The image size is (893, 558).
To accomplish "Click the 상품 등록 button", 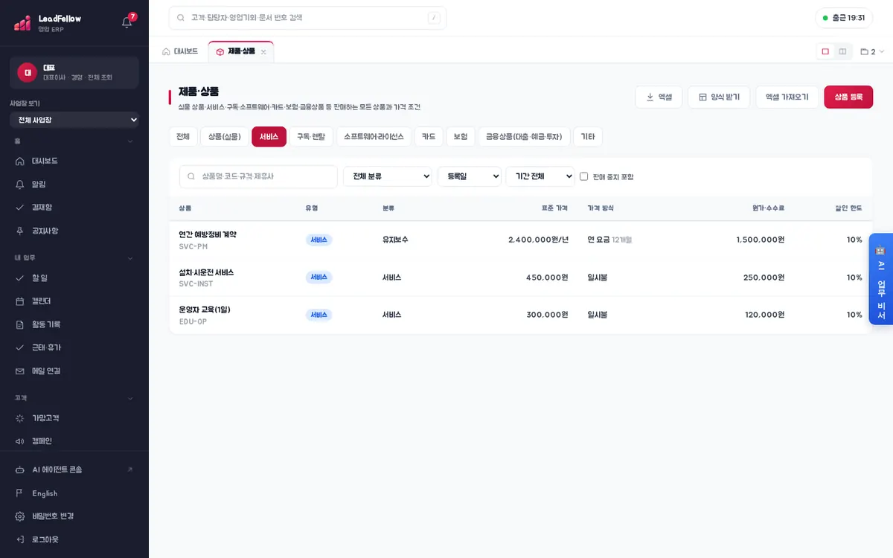I will coord(848,97).
